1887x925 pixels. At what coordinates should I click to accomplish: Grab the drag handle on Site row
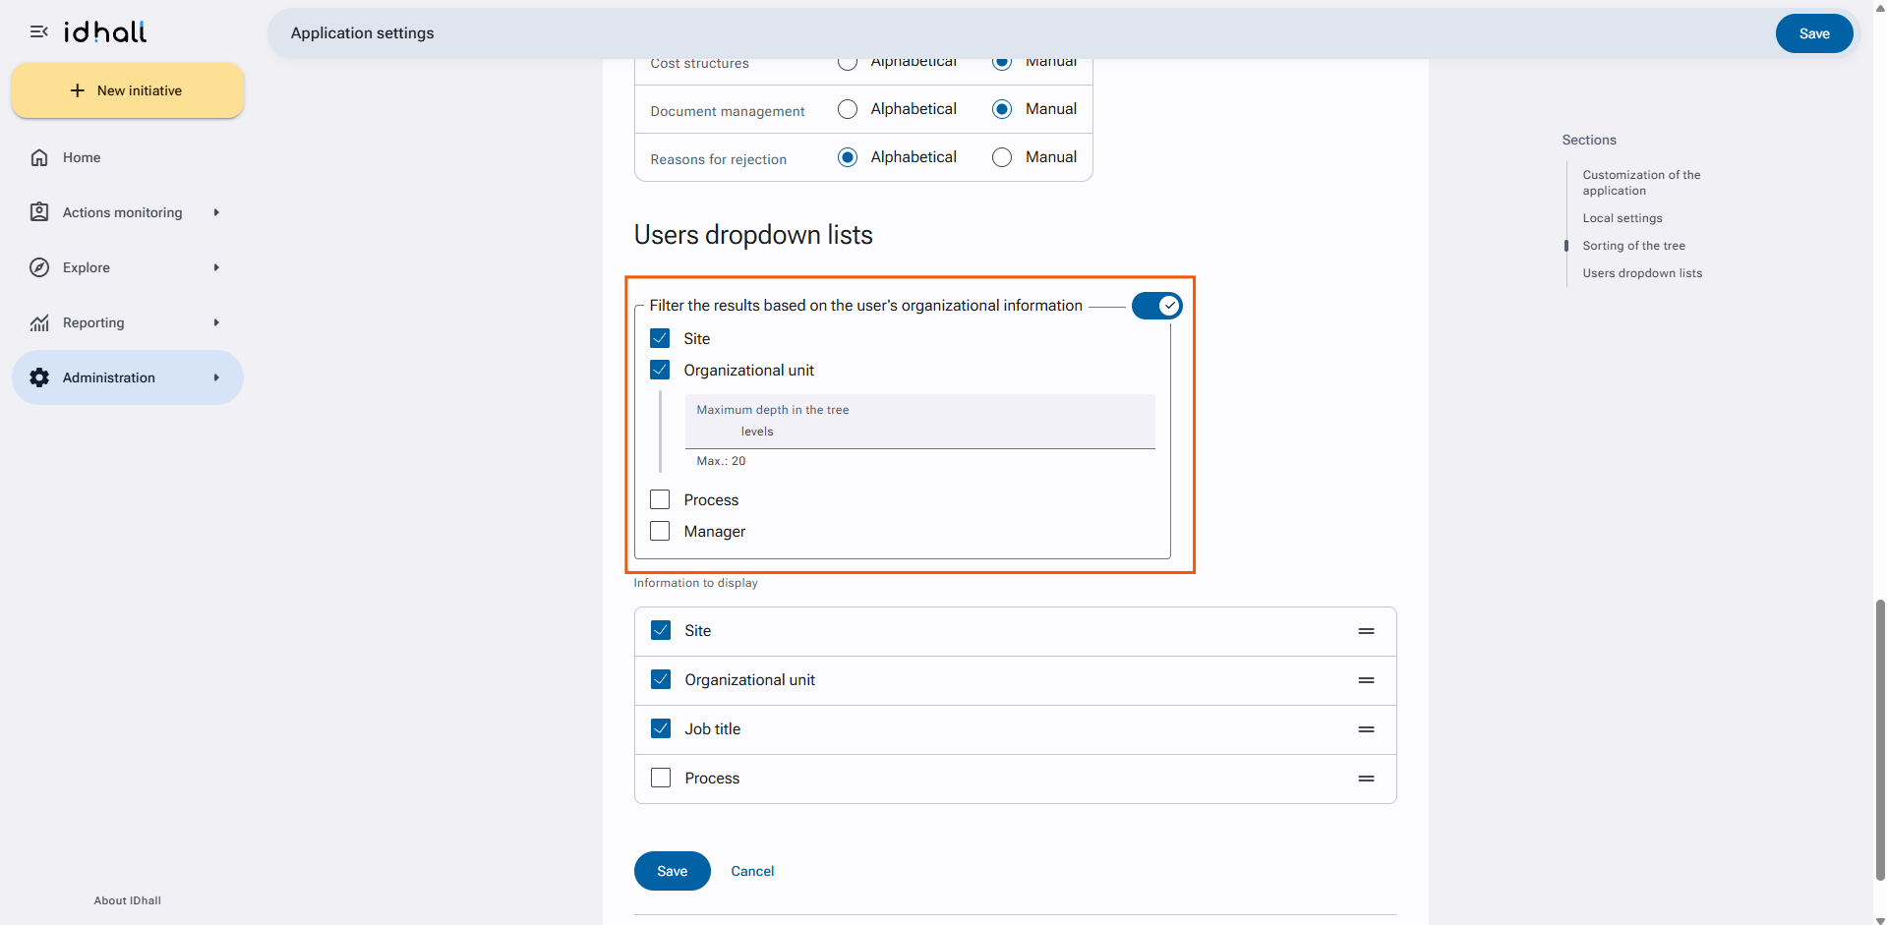[x=1366, y=631]
